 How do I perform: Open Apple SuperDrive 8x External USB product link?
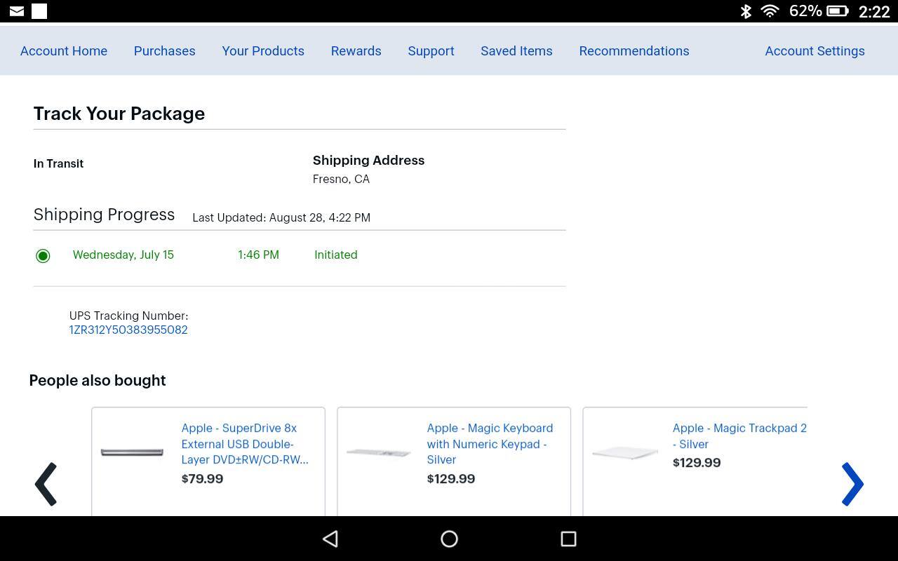coord(244,444)
